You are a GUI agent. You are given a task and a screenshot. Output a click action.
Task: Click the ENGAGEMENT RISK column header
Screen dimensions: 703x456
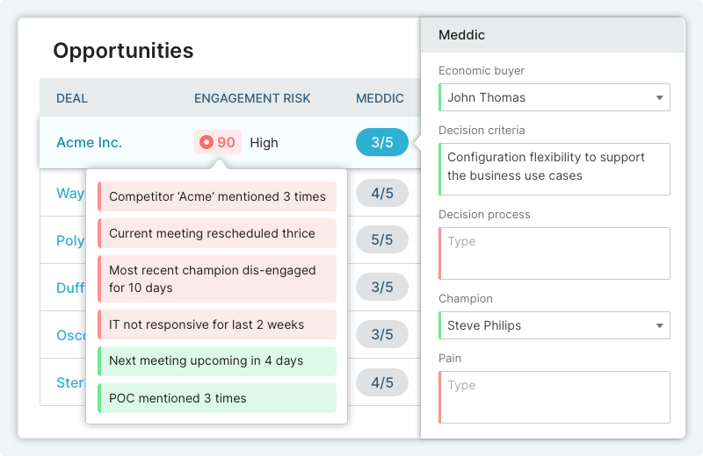pyautogui.click(x=252, y=98)
